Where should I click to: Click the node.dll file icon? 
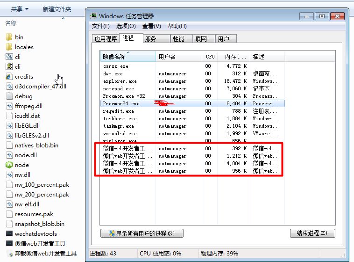[x=9, y=155]
